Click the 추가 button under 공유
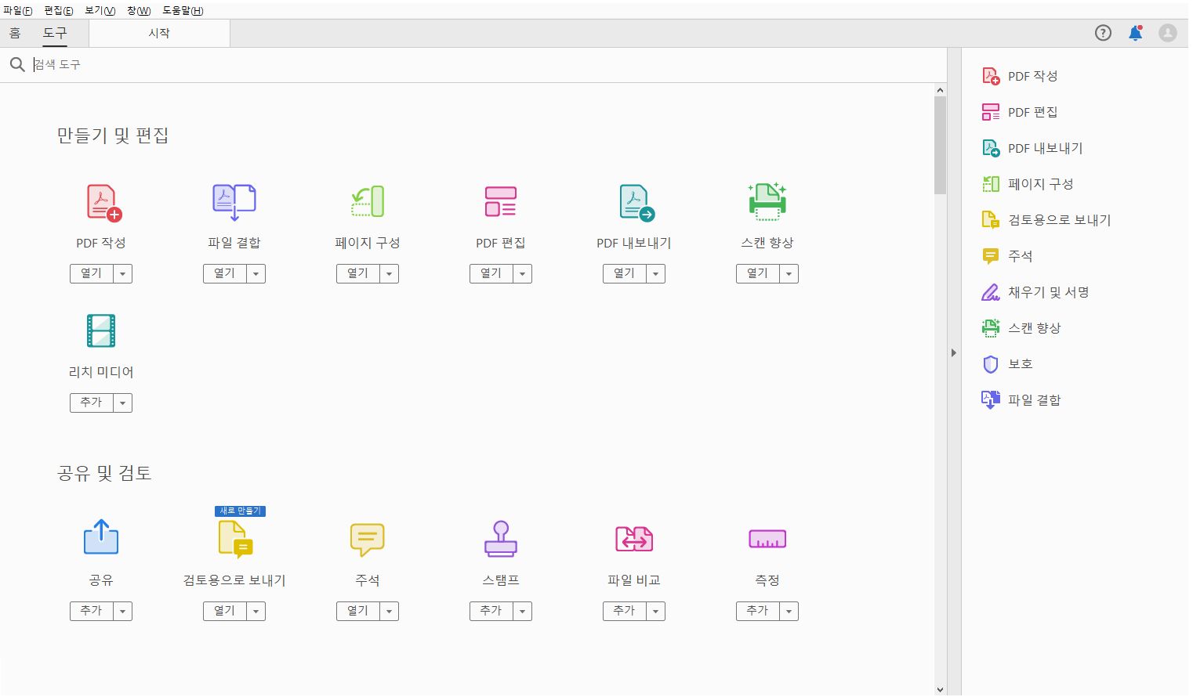The image size is (1193, 697). click(92, 611)
